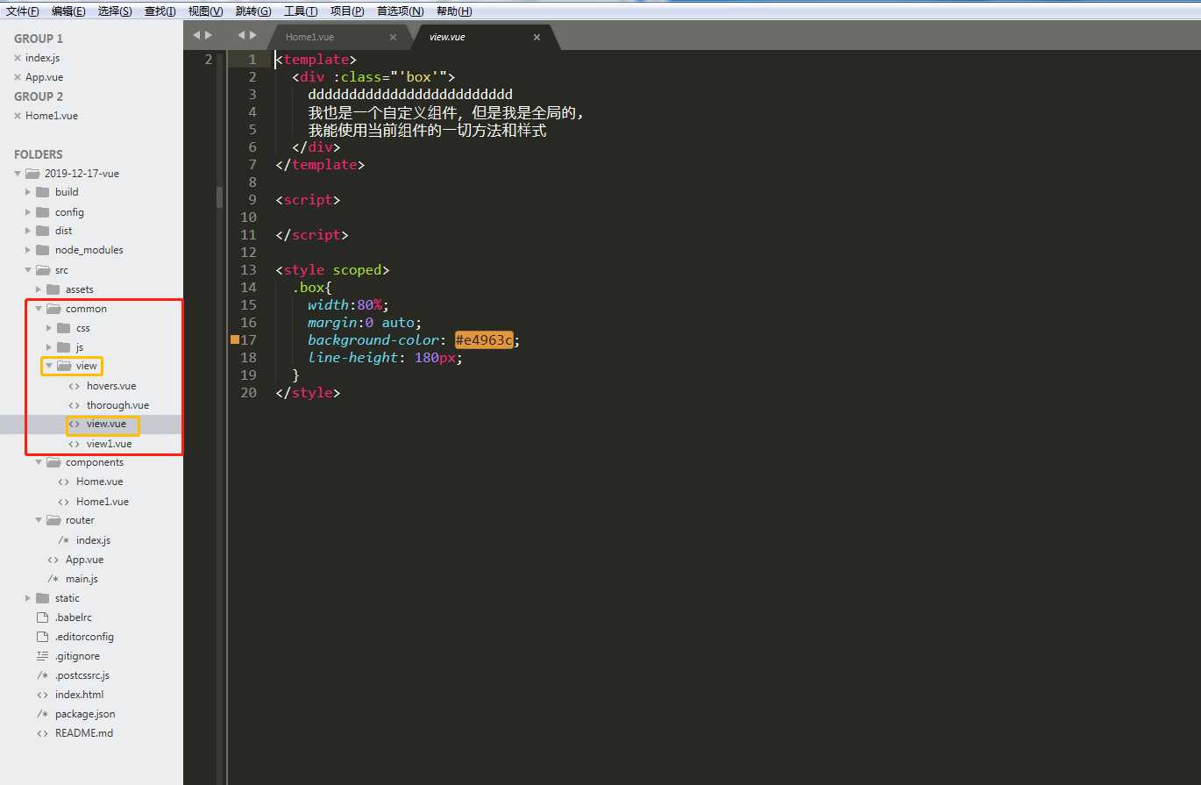Click the .gitignore file icon

[x=42, y=656]
